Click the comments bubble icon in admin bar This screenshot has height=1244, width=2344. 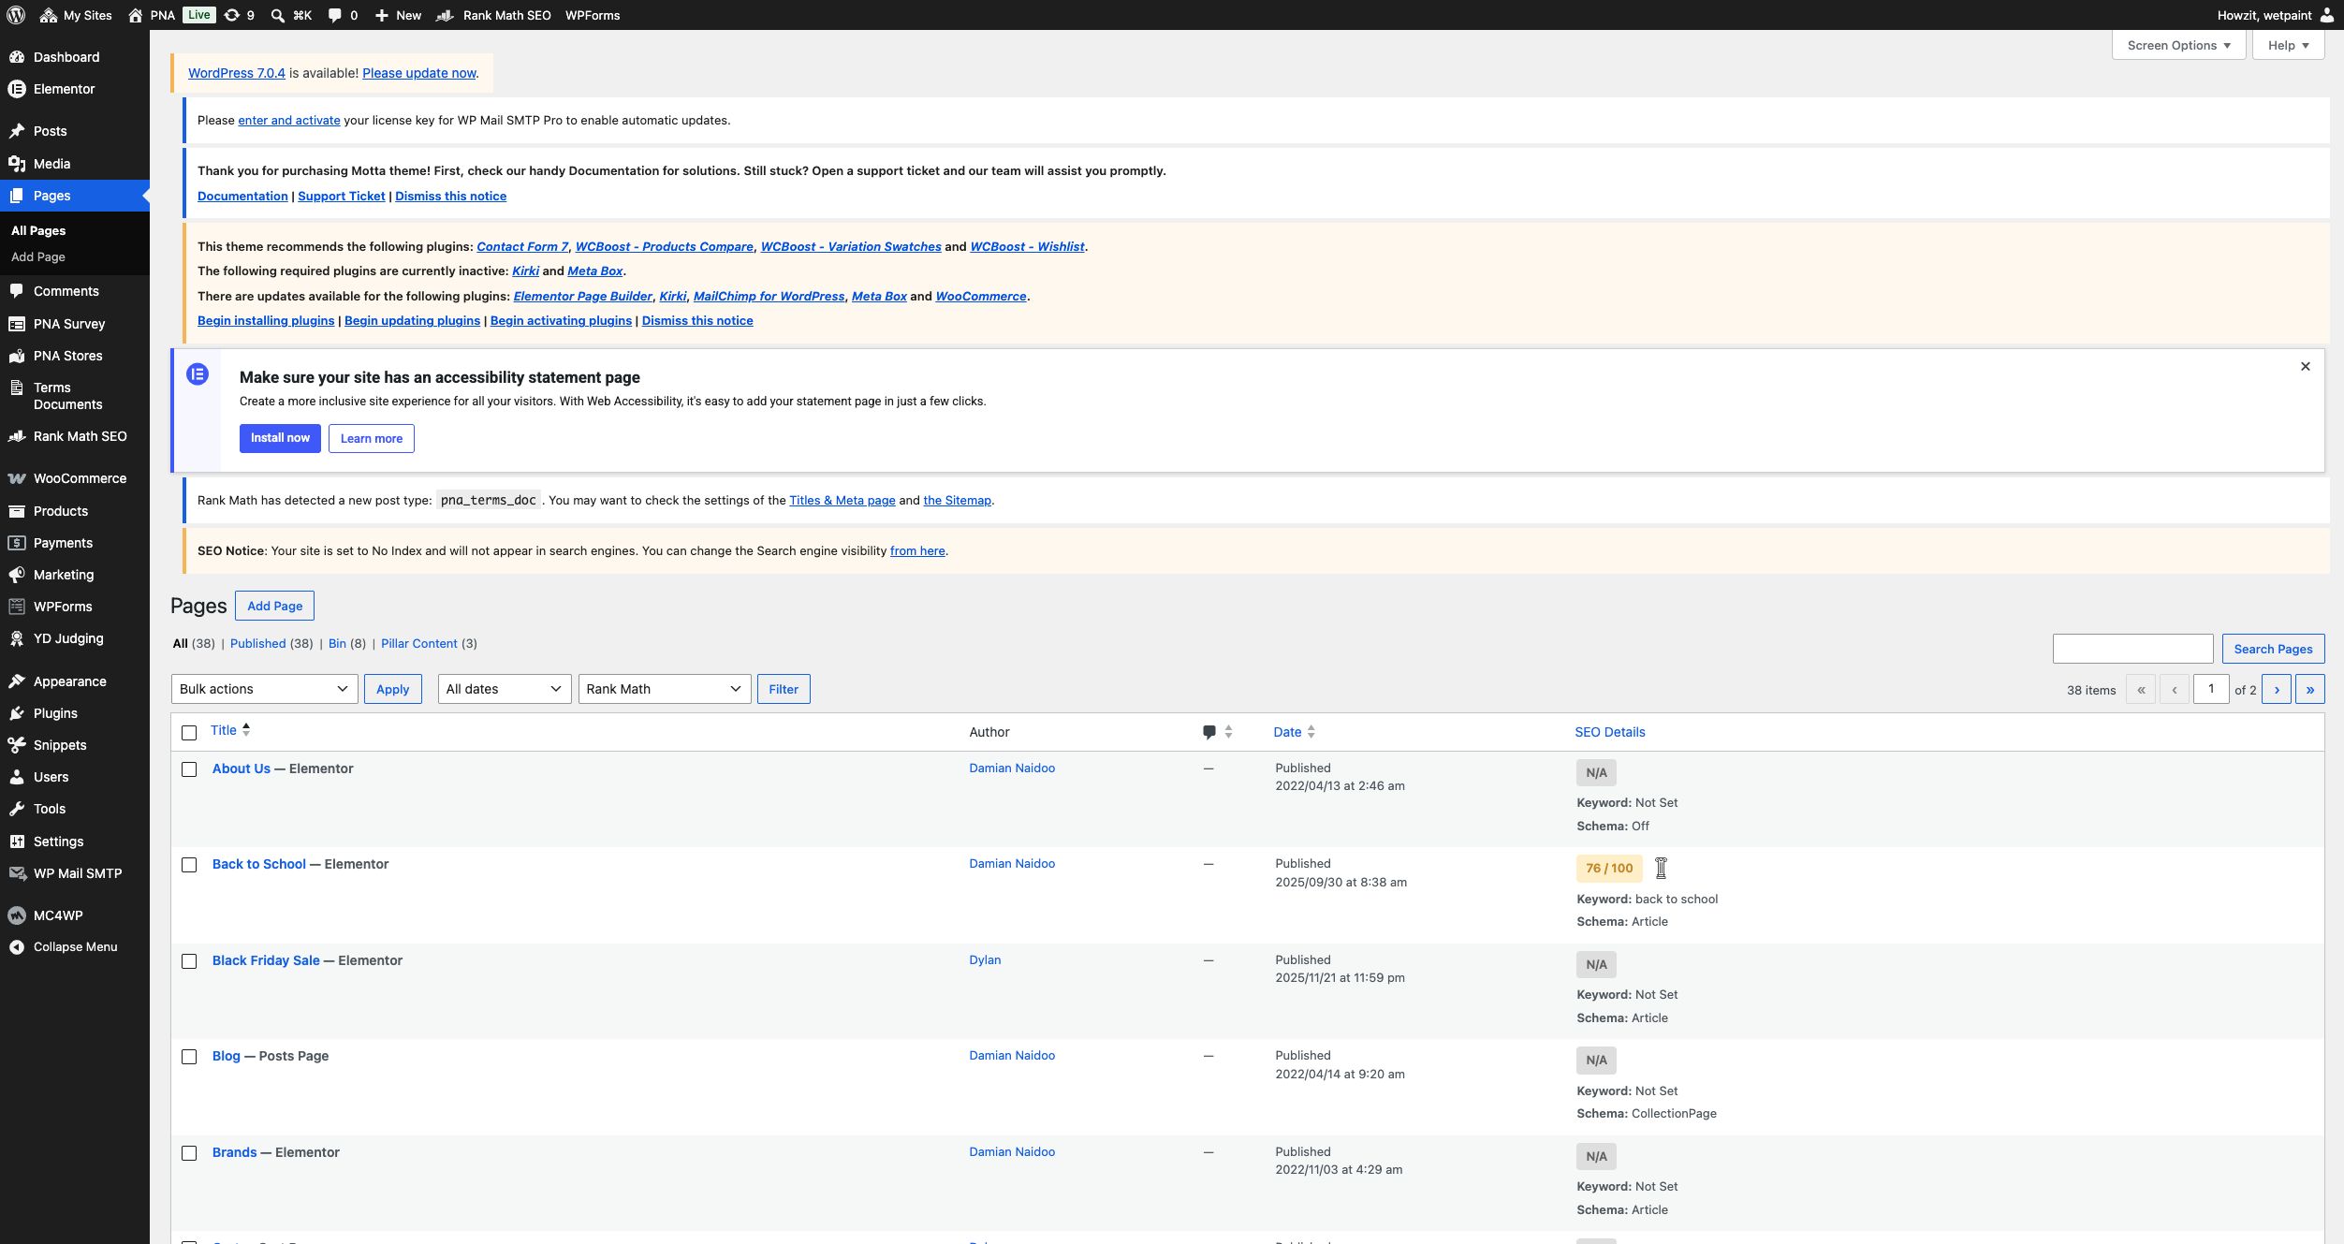[334, 15]
